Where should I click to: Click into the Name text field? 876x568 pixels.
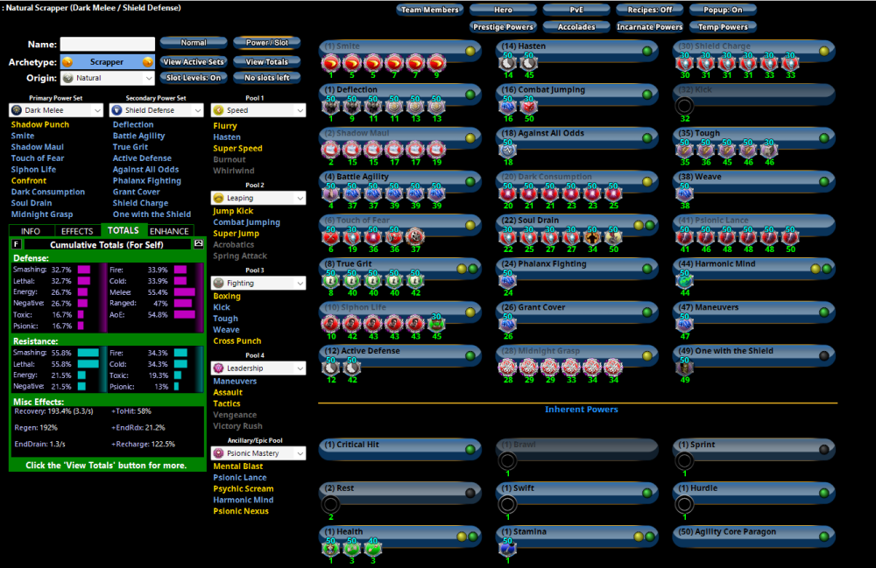pyautogui.click(x=107, y=44)
